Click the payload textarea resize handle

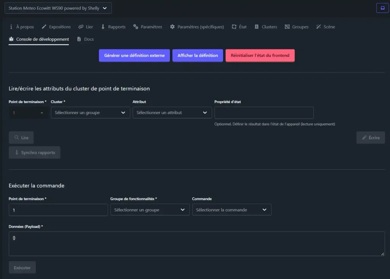(382, 254)
